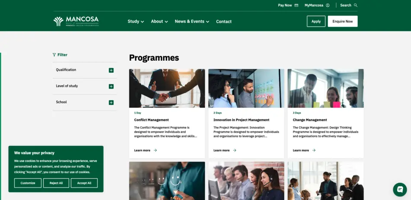Open the News & Events dropdown
411x200 pixels.
coord(192,22)
